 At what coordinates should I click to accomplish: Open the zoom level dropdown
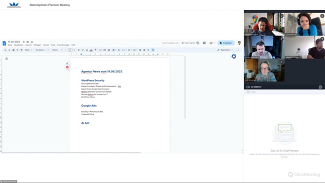coord(28,50)
